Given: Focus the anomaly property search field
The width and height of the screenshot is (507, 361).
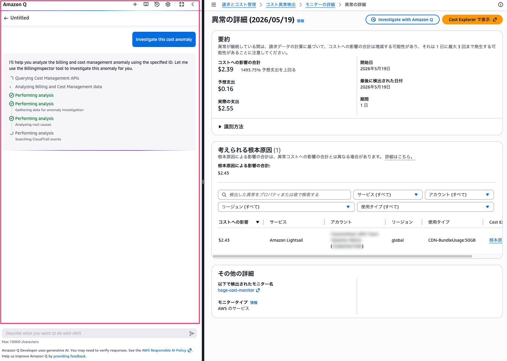Looking at the screenshot, I should (x=284, y=195).
